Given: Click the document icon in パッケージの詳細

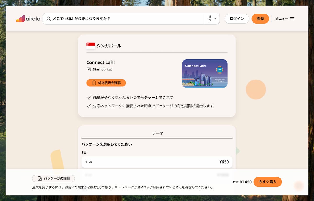Looking at the screenshot, I should coord(40,178).
